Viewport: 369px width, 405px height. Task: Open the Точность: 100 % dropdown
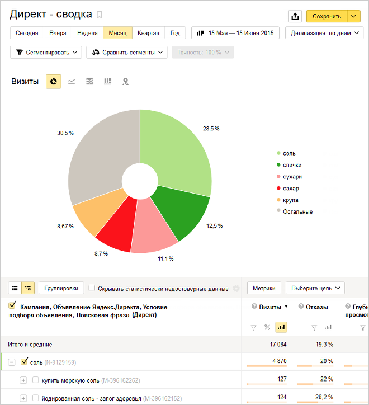coord(203,52)
